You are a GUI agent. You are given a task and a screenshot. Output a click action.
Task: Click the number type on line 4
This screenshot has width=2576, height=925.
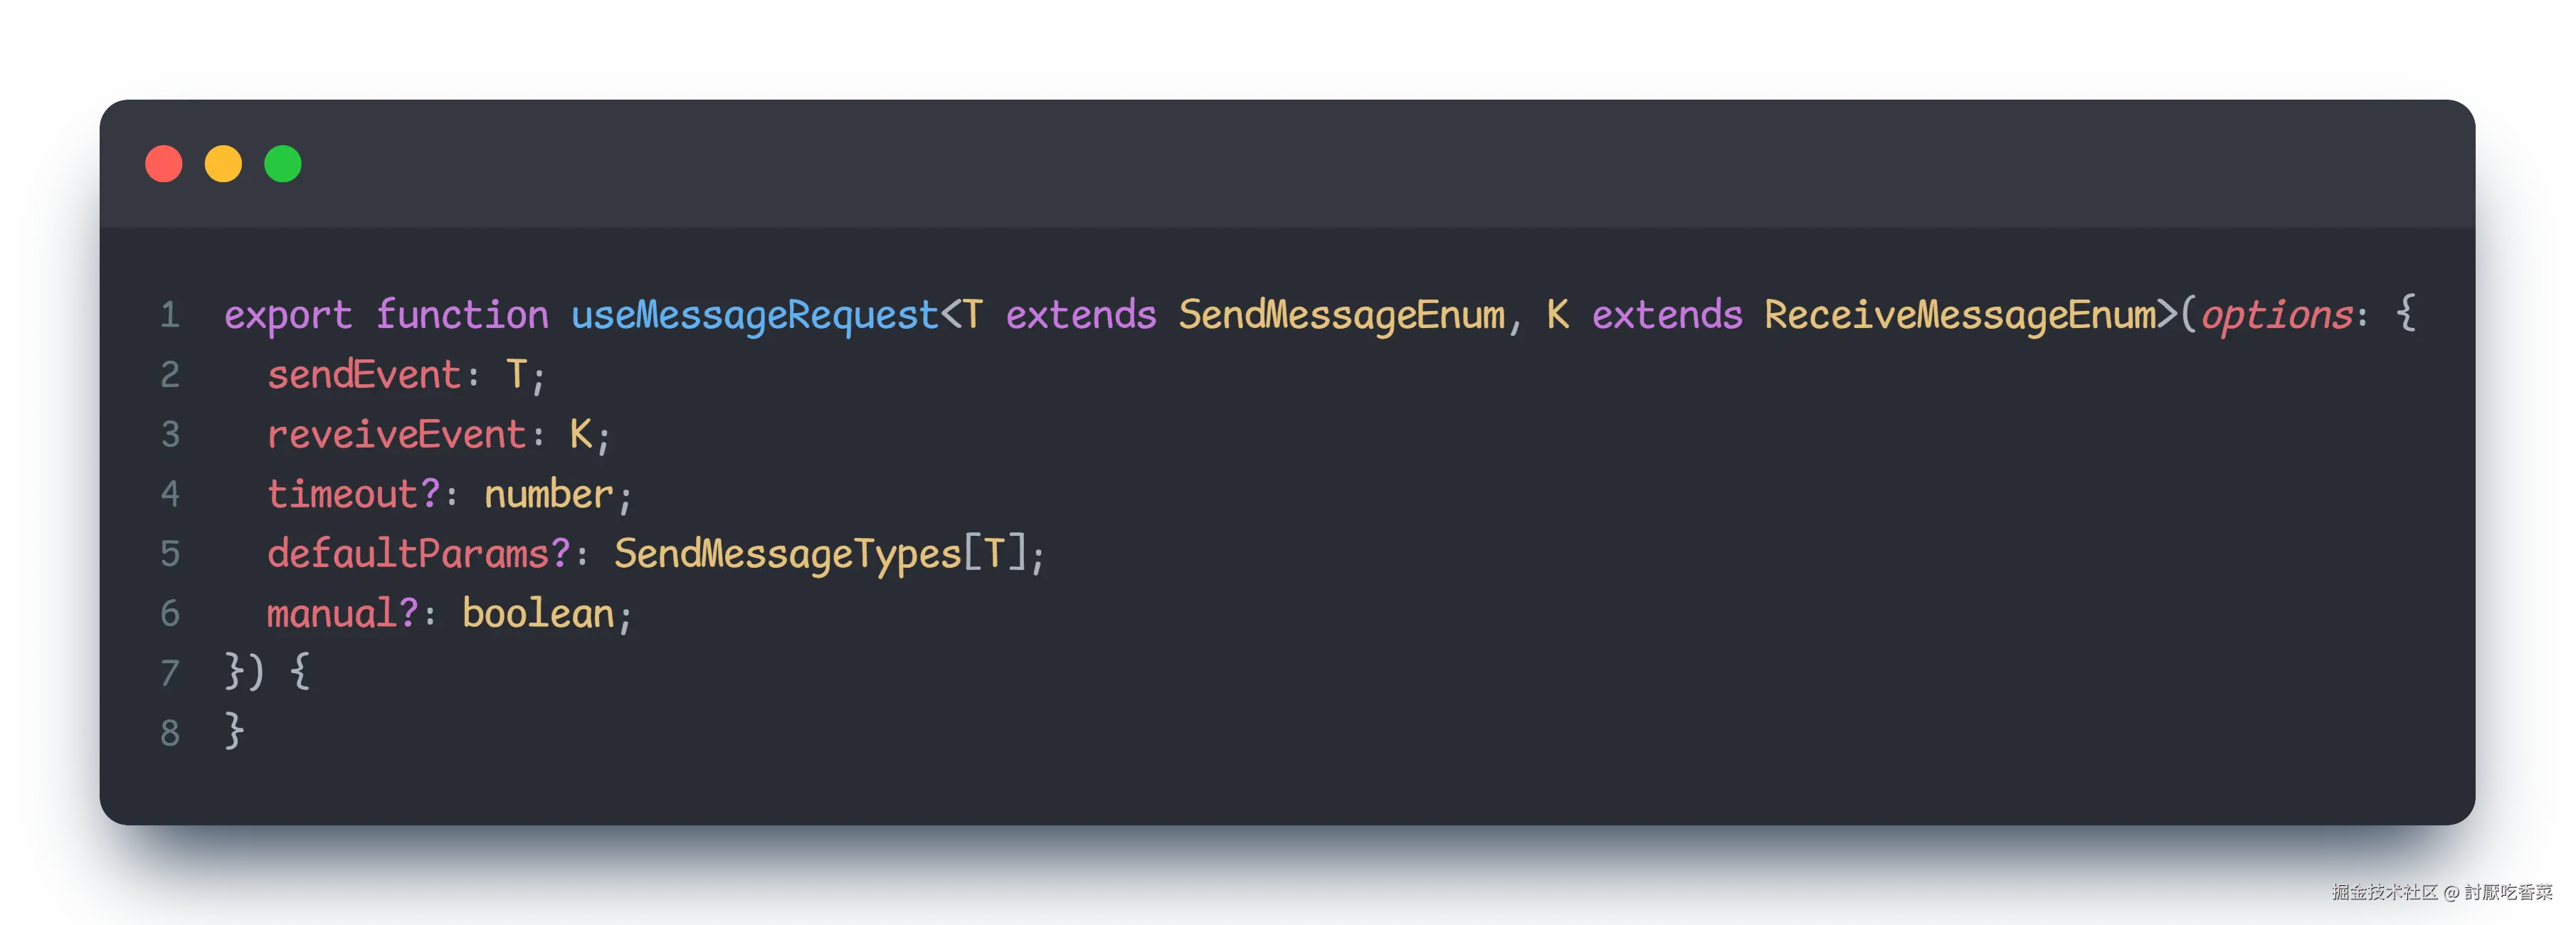548,495
